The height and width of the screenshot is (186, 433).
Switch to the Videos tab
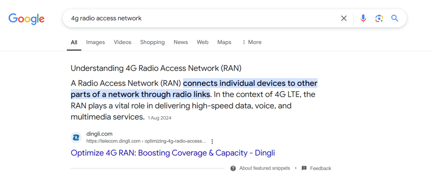coord(123,42)
